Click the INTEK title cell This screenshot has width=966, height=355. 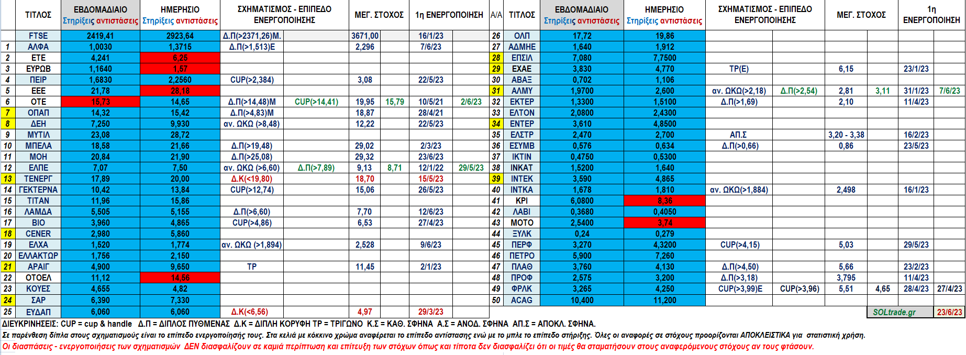click(522, 179)
